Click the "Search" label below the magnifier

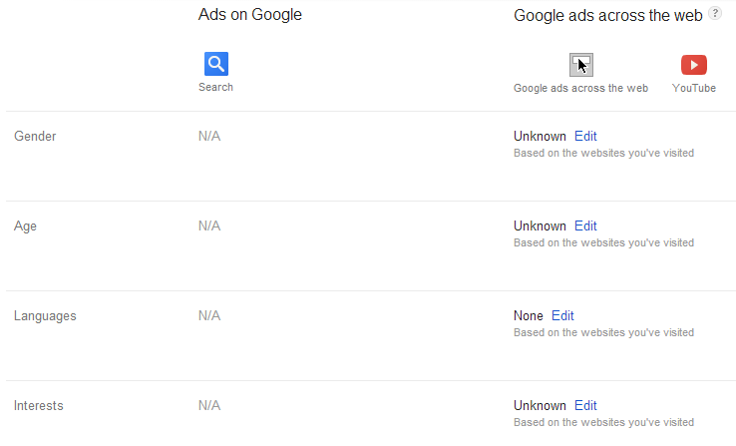click(x=215, y=88)
